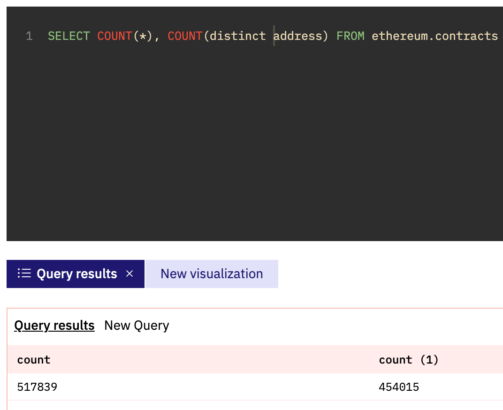Click ethereum.contracts table name in query
Image resolution: width=503 pixels, height=410 pixels.
pyautogui.click(x=434, y=36)
